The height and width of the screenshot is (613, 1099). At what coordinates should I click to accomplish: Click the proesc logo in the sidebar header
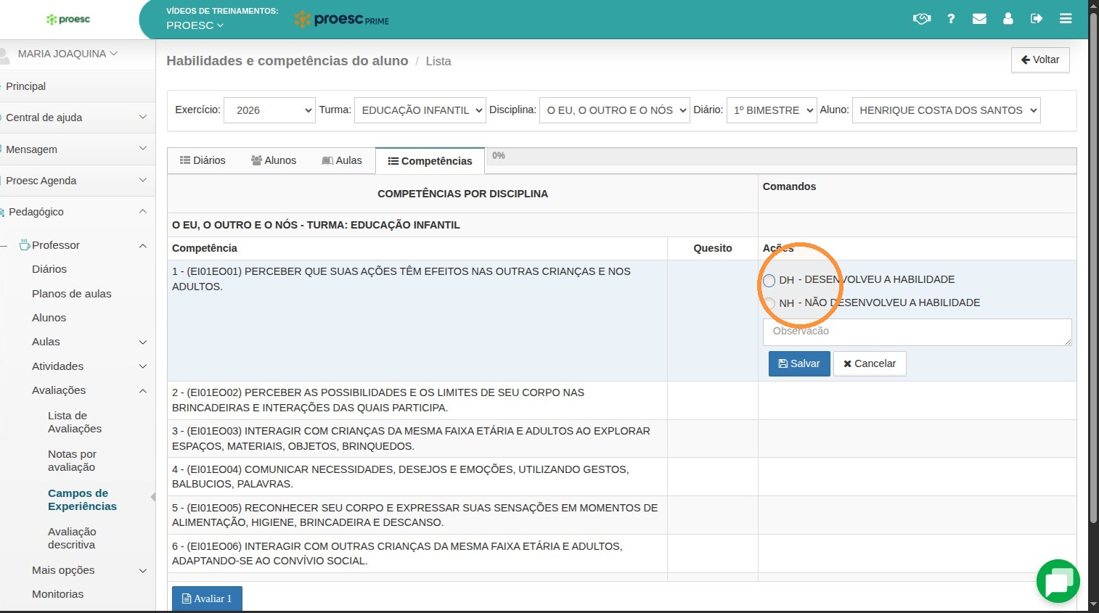[68, 20]
